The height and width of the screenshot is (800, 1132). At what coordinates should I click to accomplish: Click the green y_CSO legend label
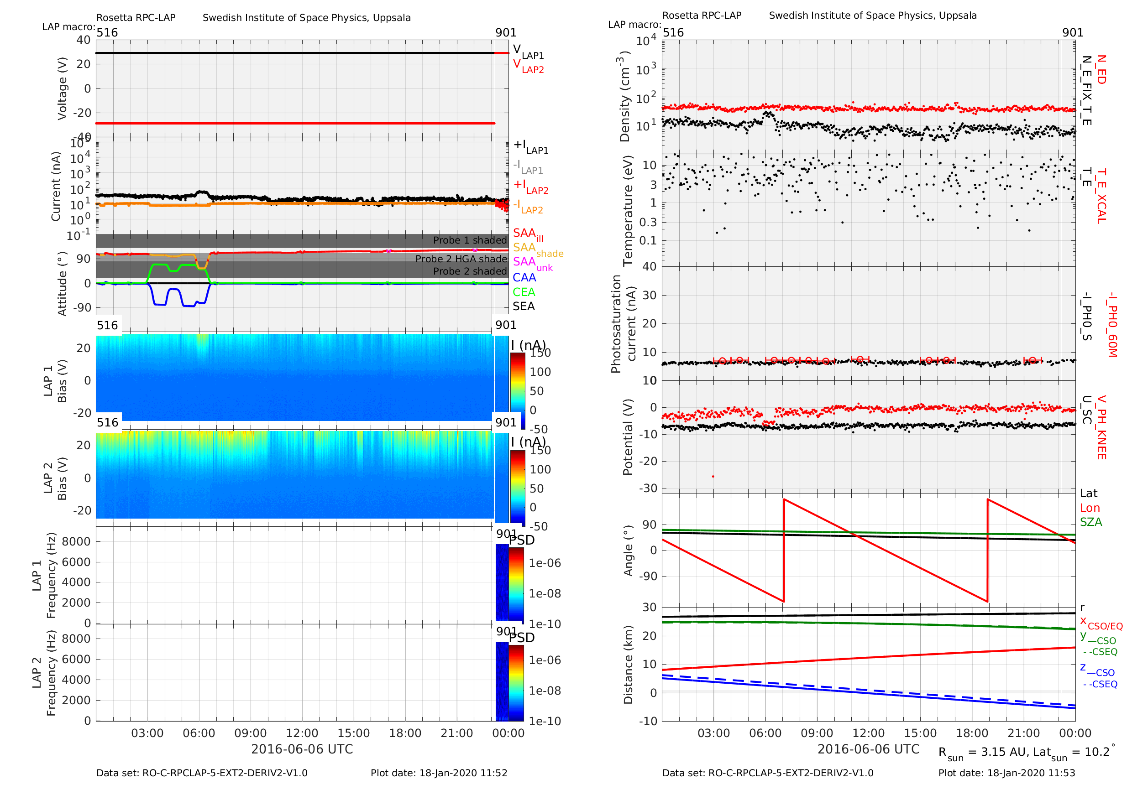(1098, 638)
